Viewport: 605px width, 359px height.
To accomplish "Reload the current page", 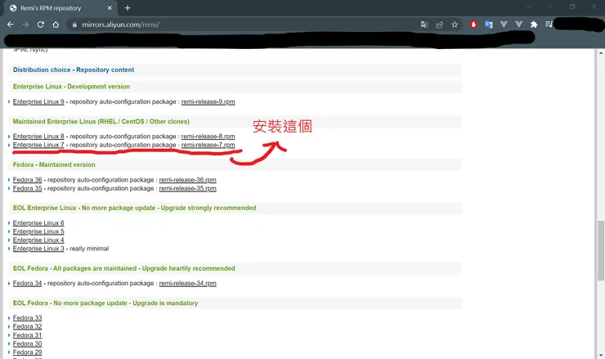I will 41,25.
